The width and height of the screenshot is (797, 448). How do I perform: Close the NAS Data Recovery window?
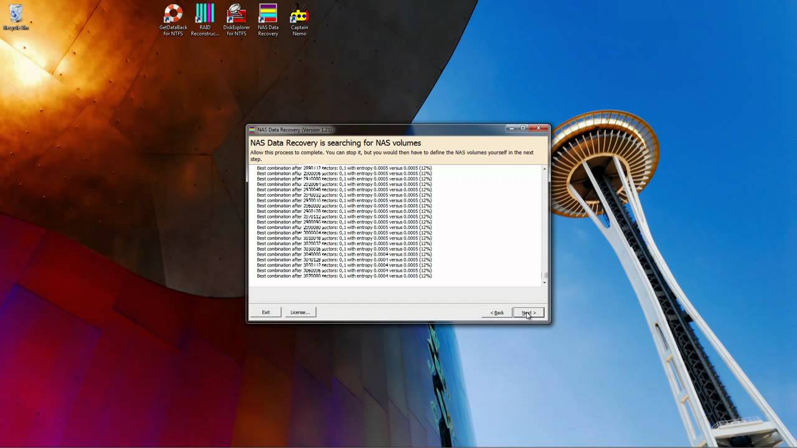pyautogui.click(x=539, y=128)
